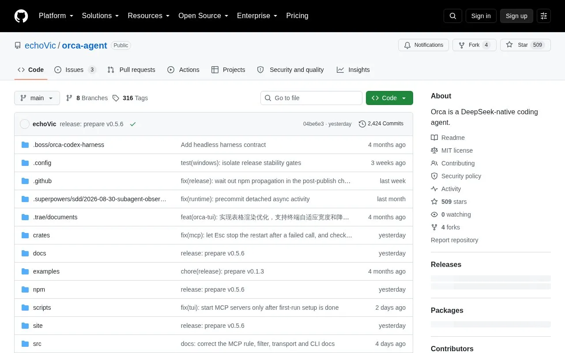Open the search magnifier button

(x=453, y=16)
